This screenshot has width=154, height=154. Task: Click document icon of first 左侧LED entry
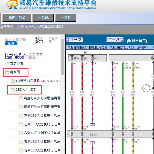[x=21, y=116]
